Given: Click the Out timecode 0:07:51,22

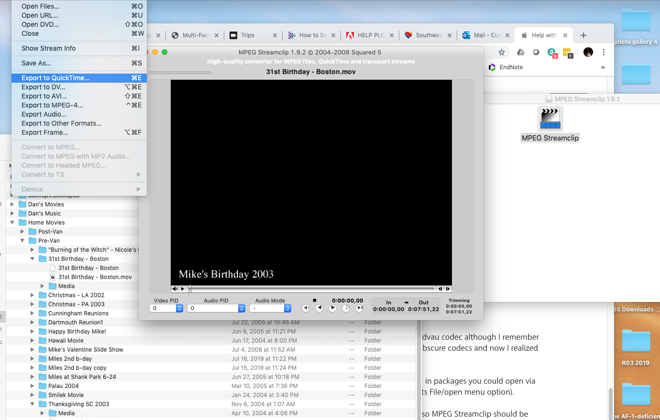Looking at the screenshot, I should [424, 309].
